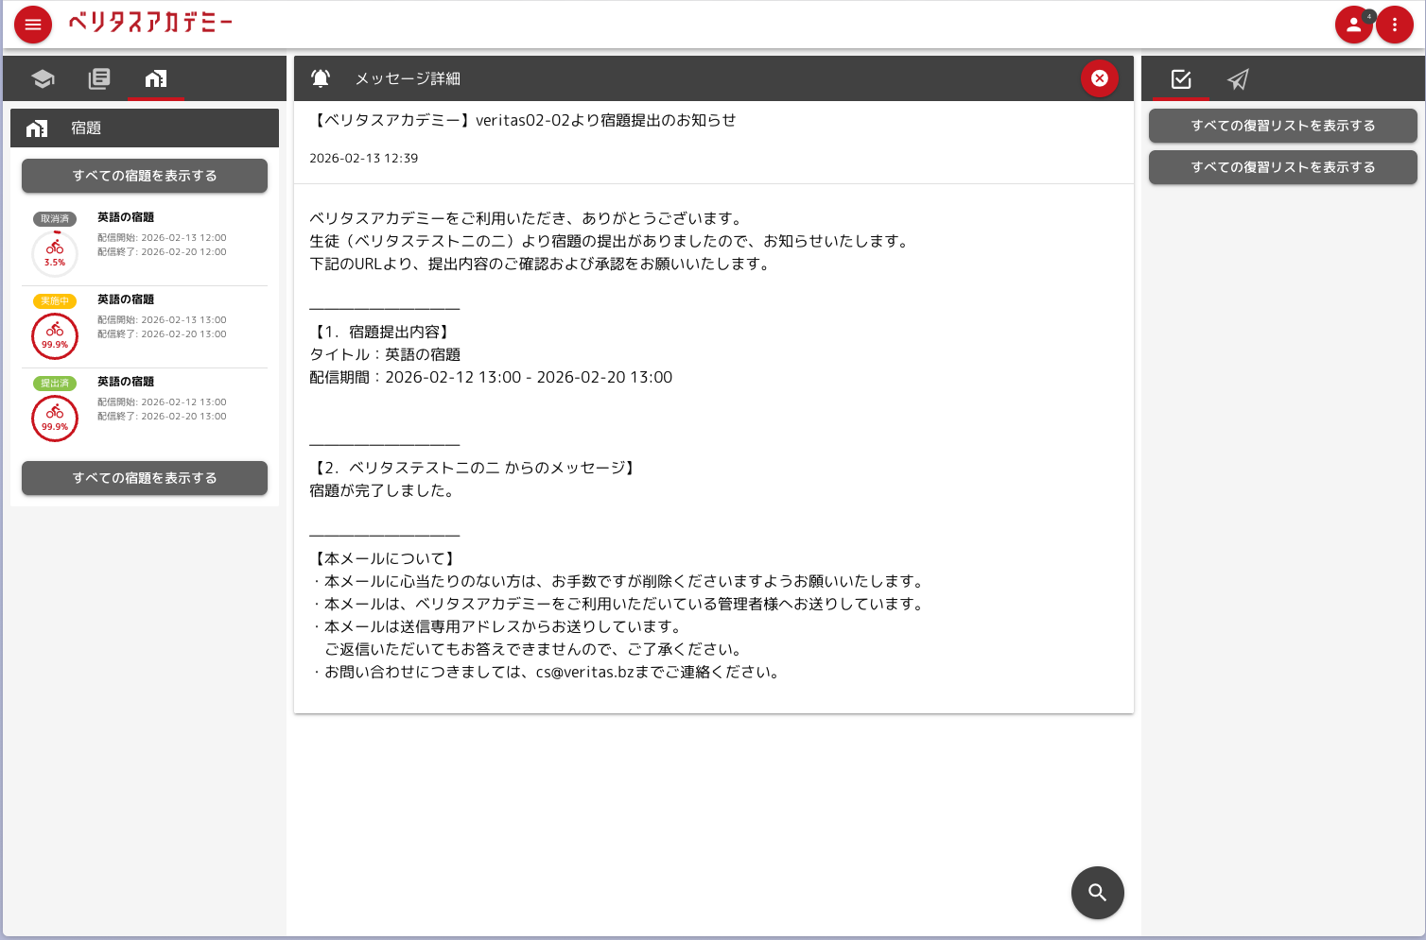
Task: Click the 3.5% progress circle
Action: [x=55, y=254]
